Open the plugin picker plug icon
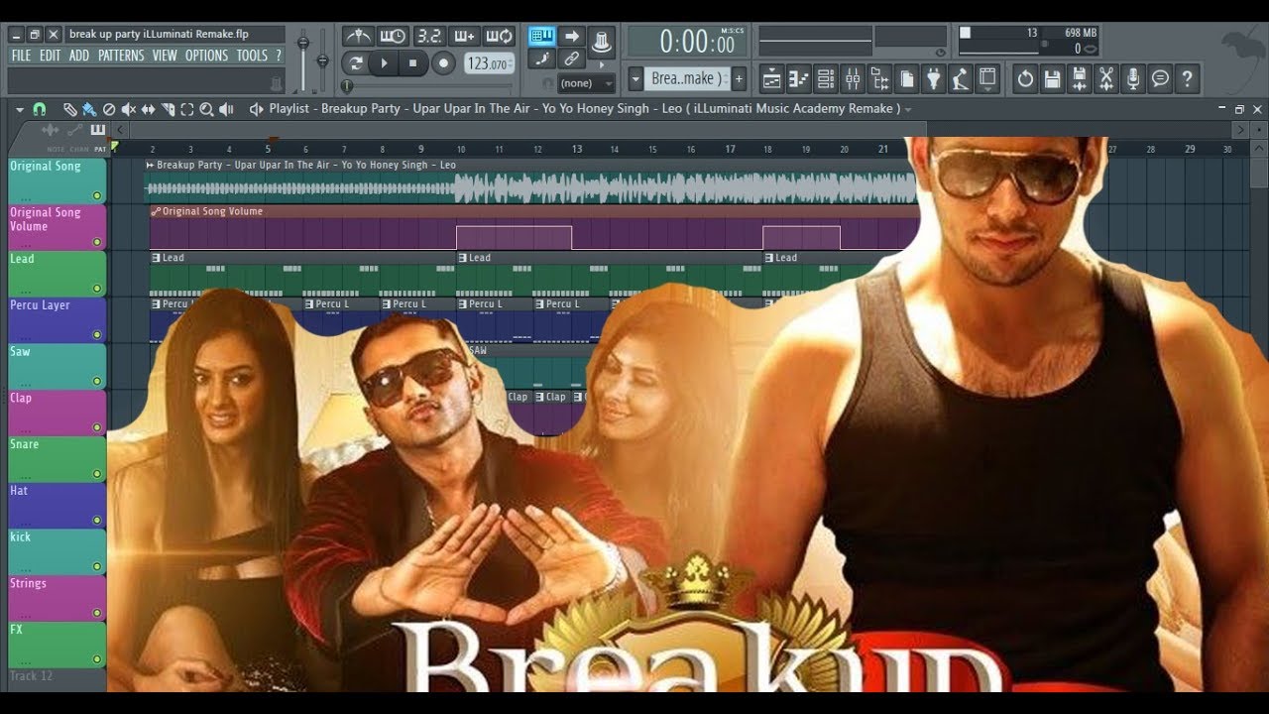Image resolution: width=1269 pixels, height=714 pixels. 933,79
